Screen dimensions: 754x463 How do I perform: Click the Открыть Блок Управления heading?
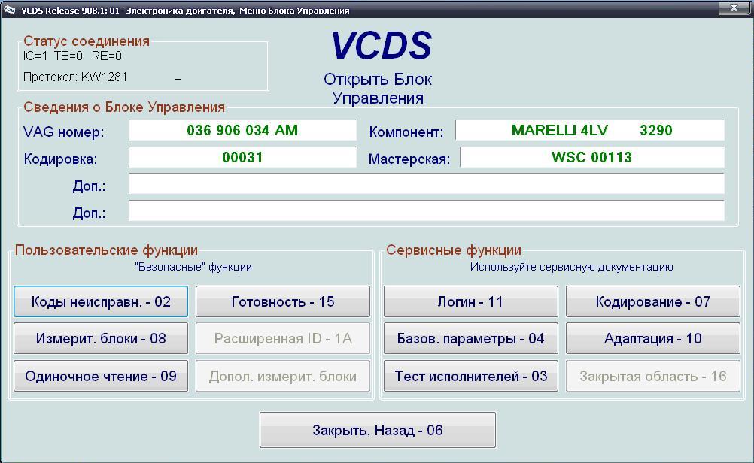[378, 89]
